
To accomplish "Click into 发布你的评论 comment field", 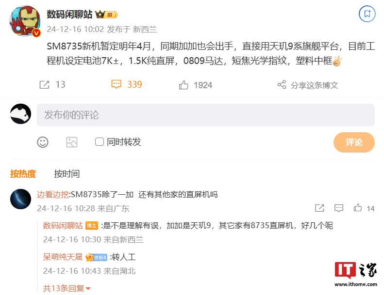I will pyautogui.click(x=206, y=115).
